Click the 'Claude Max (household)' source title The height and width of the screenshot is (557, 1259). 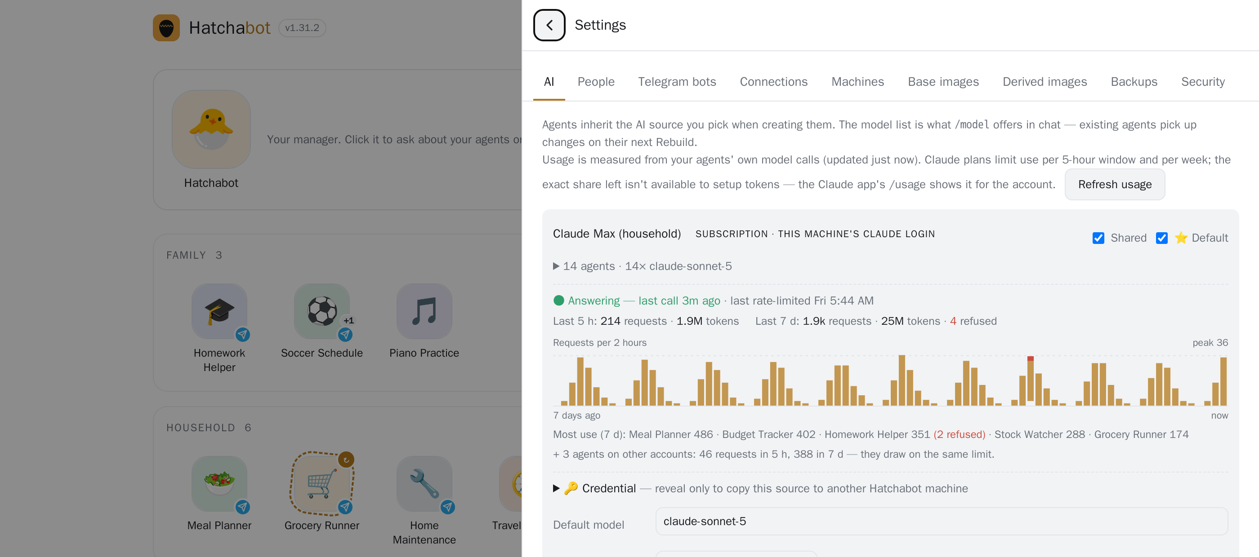(x=617, y=234)
